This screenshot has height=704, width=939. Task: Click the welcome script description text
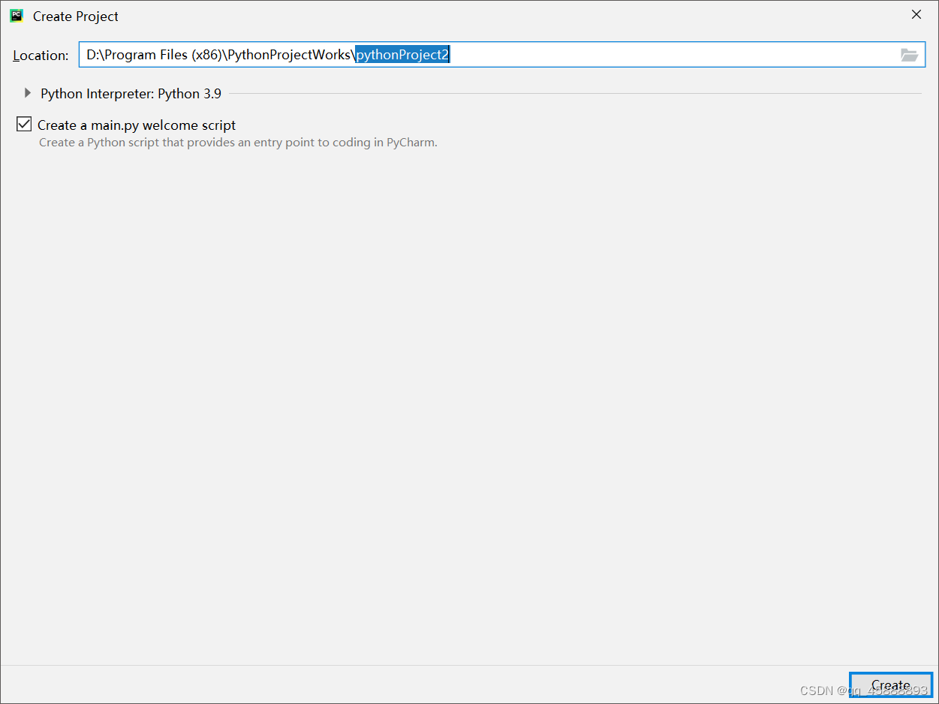click(238, 143)
